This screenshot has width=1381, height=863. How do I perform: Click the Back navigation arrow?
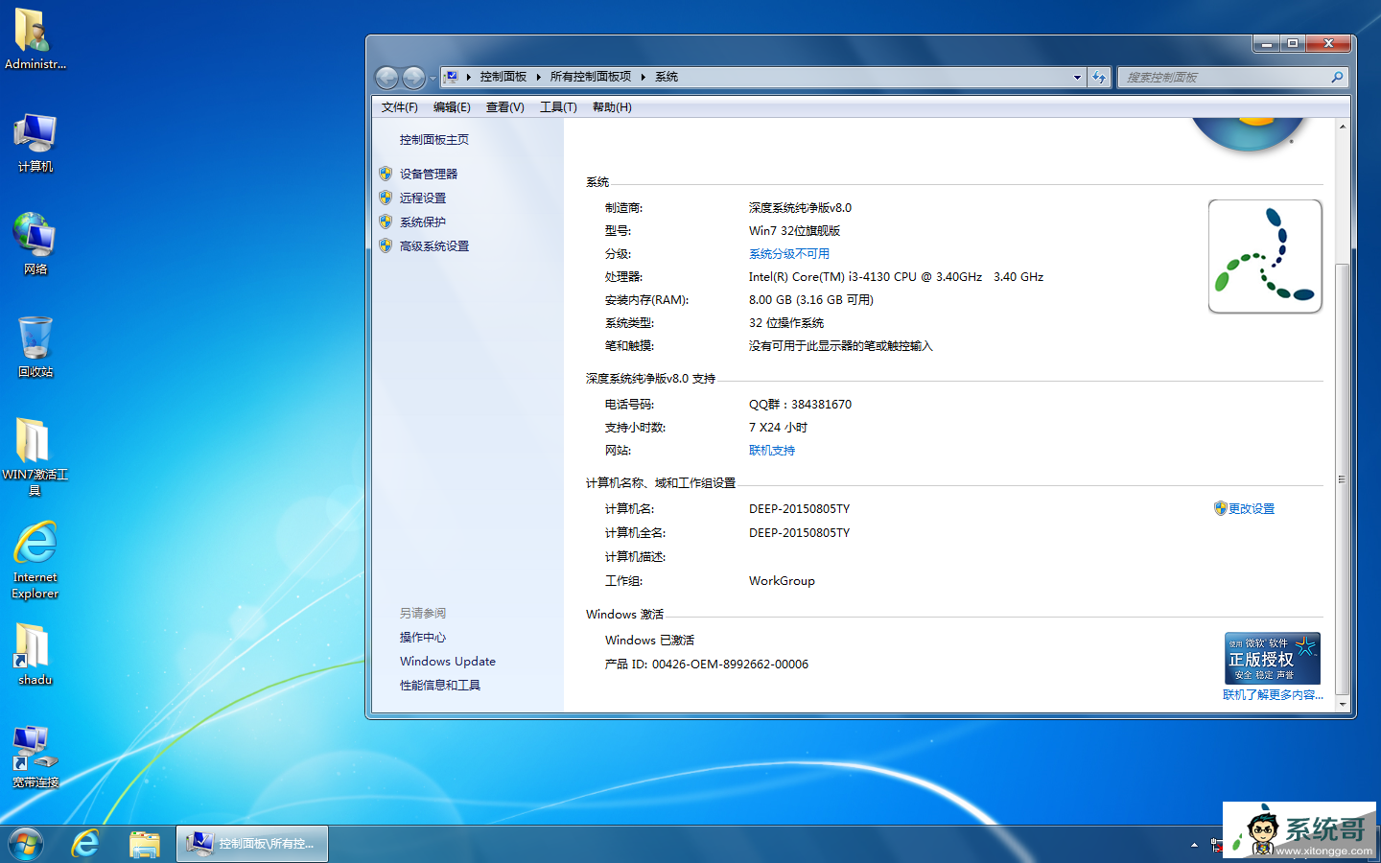click(x=386, y=78)
